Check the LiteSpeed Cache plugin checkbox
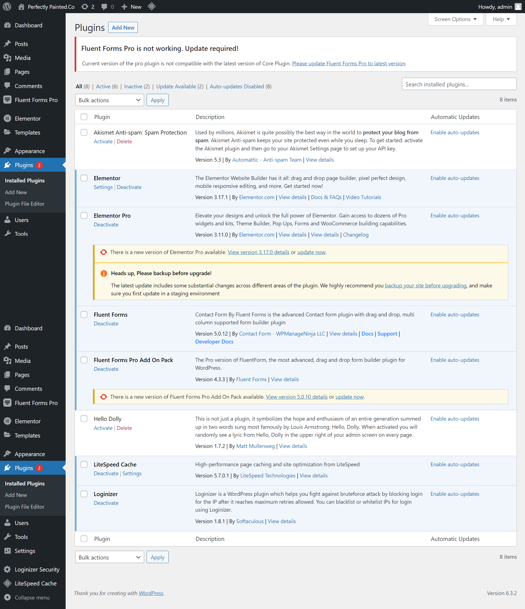Screen dimensions: 525x609 point(84,464)
